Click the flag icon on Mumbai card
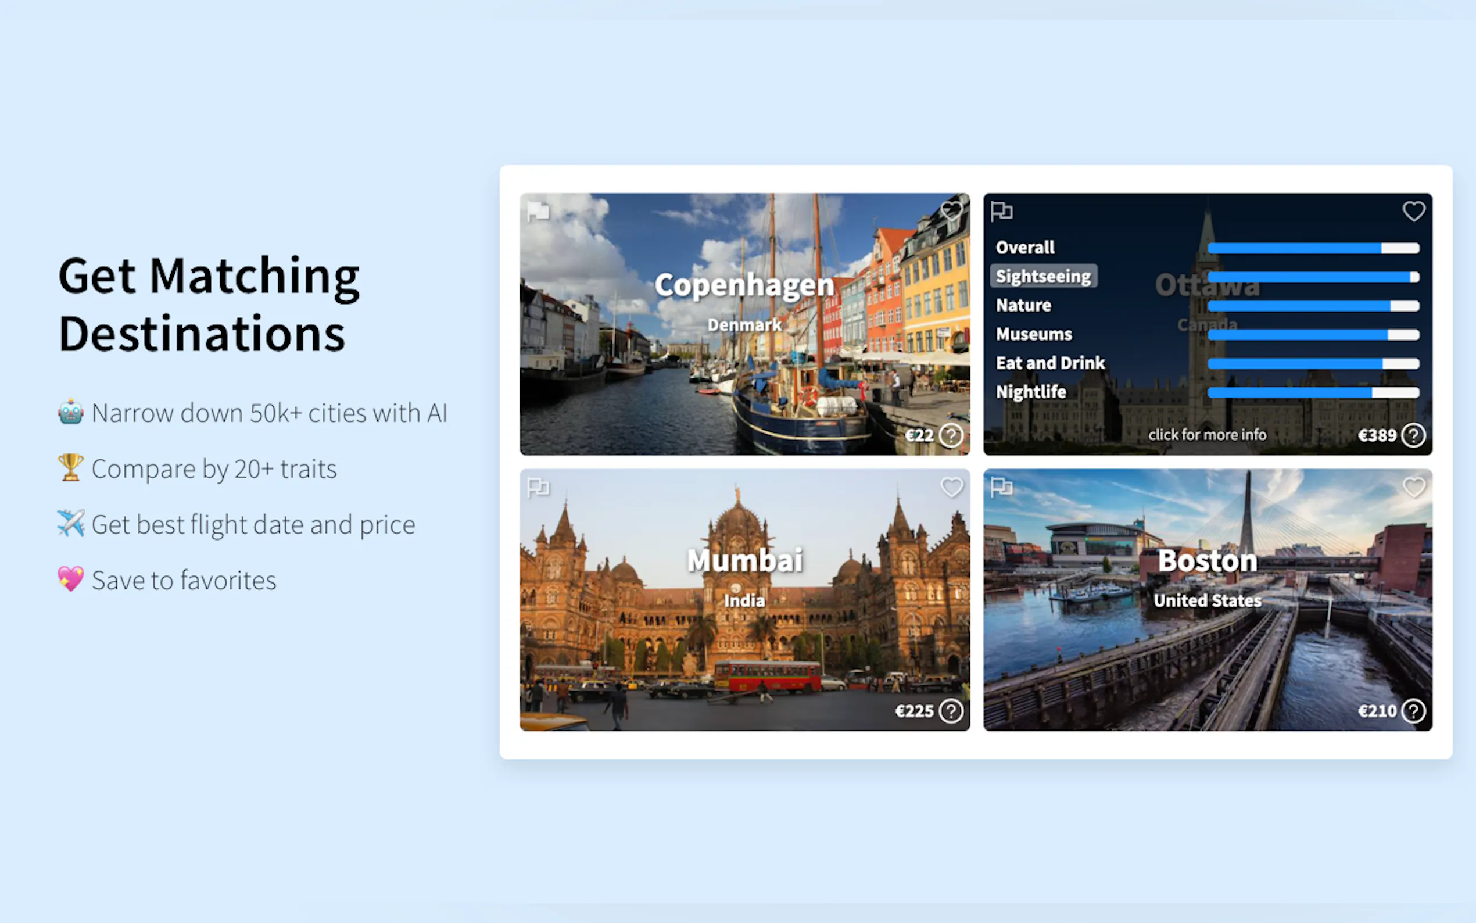The image size is (1476, 923). [x=538, y=487]
